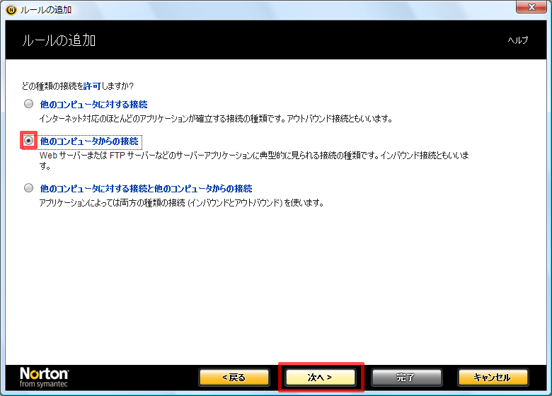Click the 他のコンピュータからの接続 label text
The height and width of the screenshot is (396, 552).
90,141
